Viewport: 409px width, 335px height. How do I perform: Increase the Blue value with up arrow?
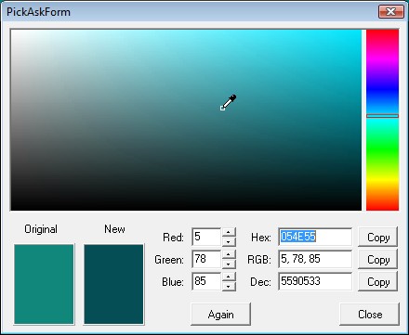point(229,277)
